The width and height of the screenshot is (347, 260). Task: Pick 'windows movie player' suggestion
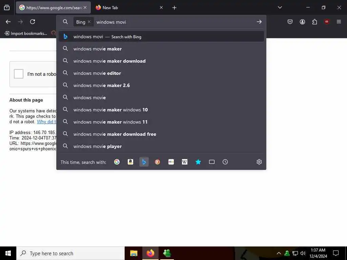pos(161,146)
